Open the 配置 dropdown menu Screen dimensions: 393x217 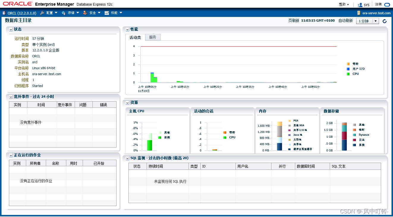tap(52, 13)
